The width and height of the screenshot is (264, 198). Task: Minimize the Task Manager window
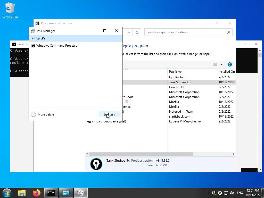tap(93, 31)
